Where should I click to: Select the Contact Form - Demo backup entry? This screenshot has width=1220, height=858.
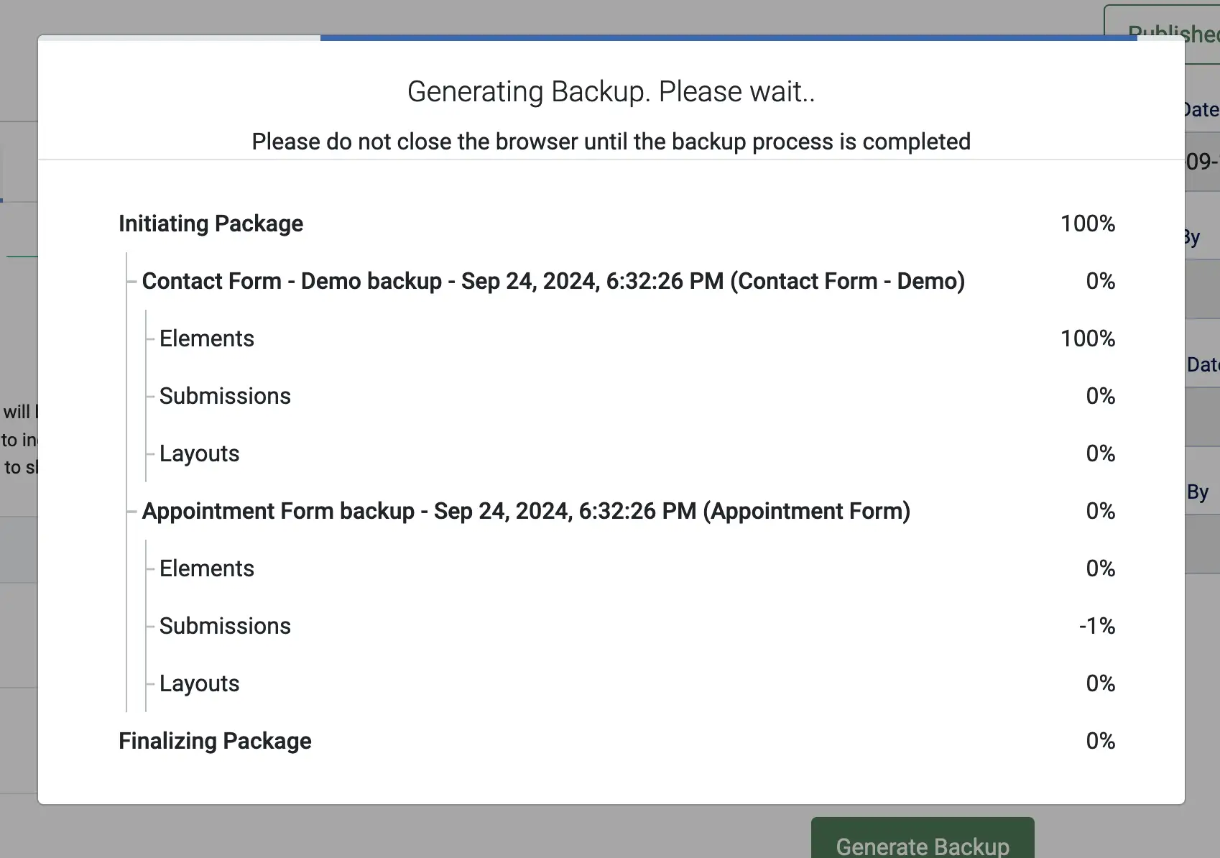[553, 281]
